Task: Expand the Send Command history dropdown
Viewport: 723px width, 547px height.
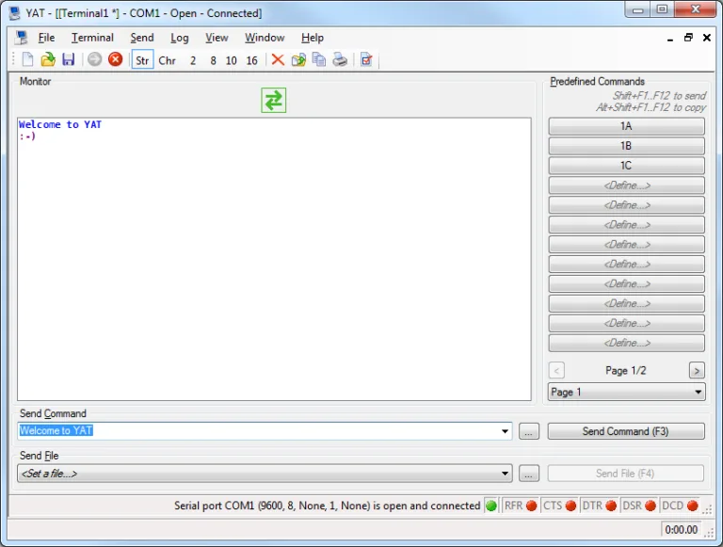Action: [505, 431]
